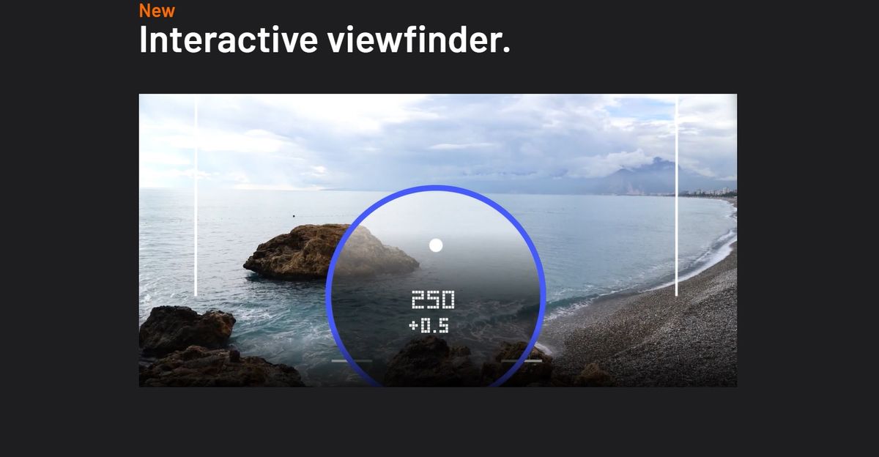879x457 pixels.
Task: Select the +0.5 exposure compensation readout
Action: tap(429, 325)
